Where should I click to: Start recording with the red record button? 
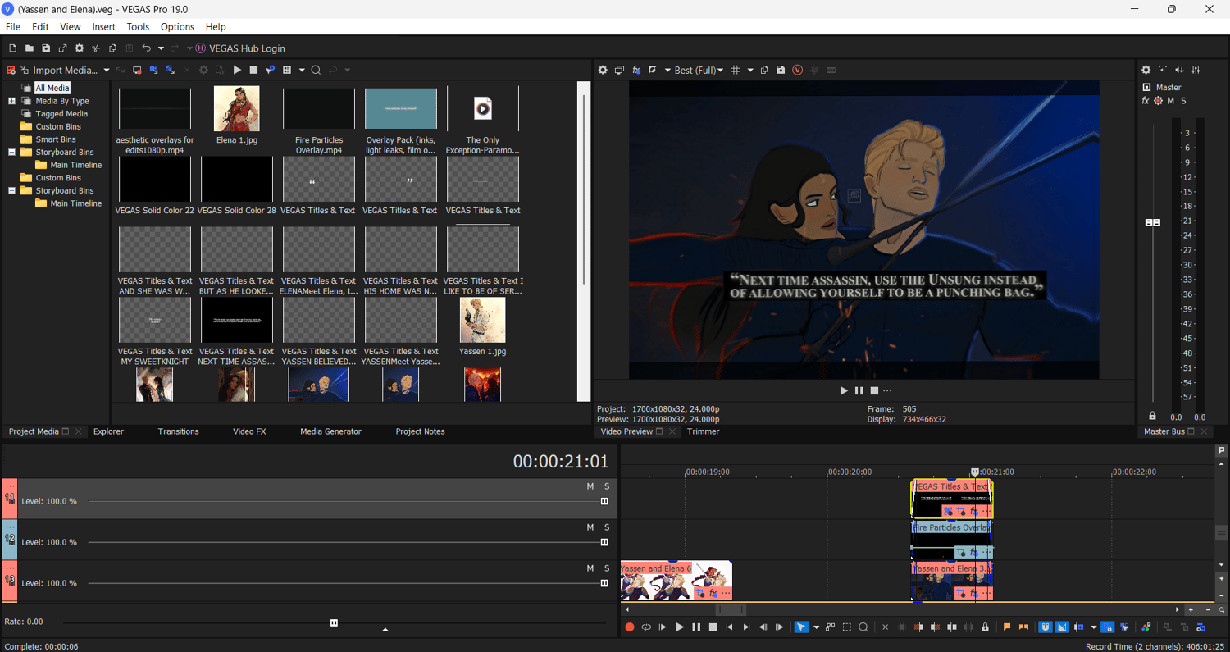pos(630,627)
